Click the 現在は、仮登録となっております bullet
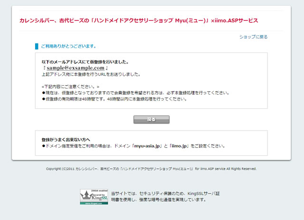304x220 pixels. (x=135, y=93)
